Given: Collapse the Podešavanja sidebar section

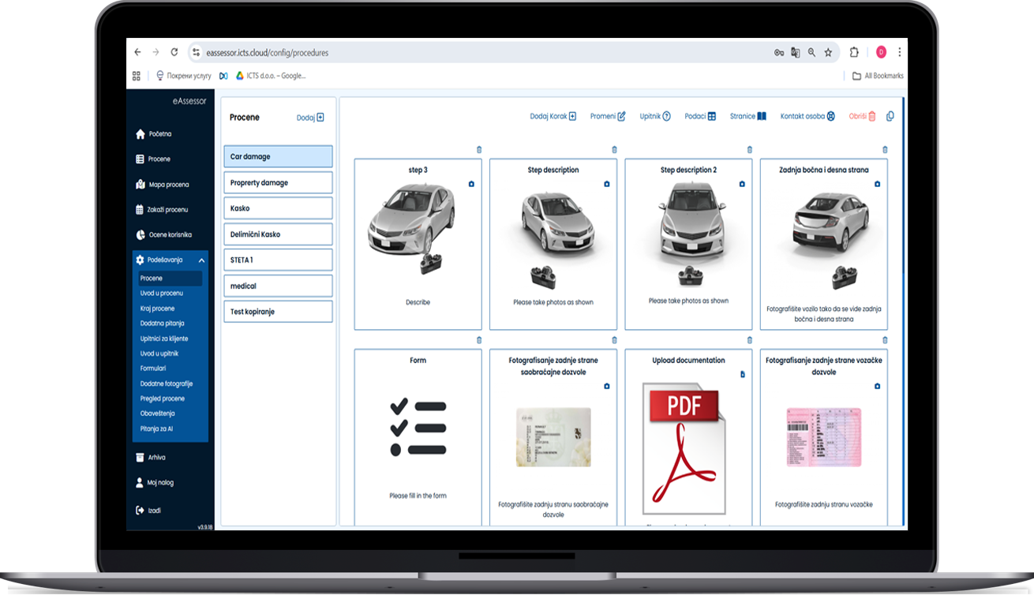Looking at the screenshot, I should (x=201, y=260).
